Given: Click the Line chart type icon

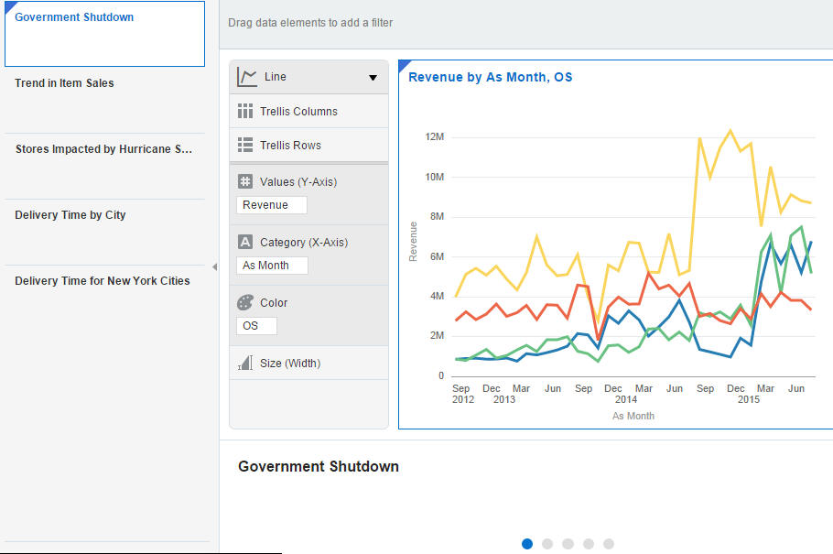Looking at the screenshot, I should point(246,77).
